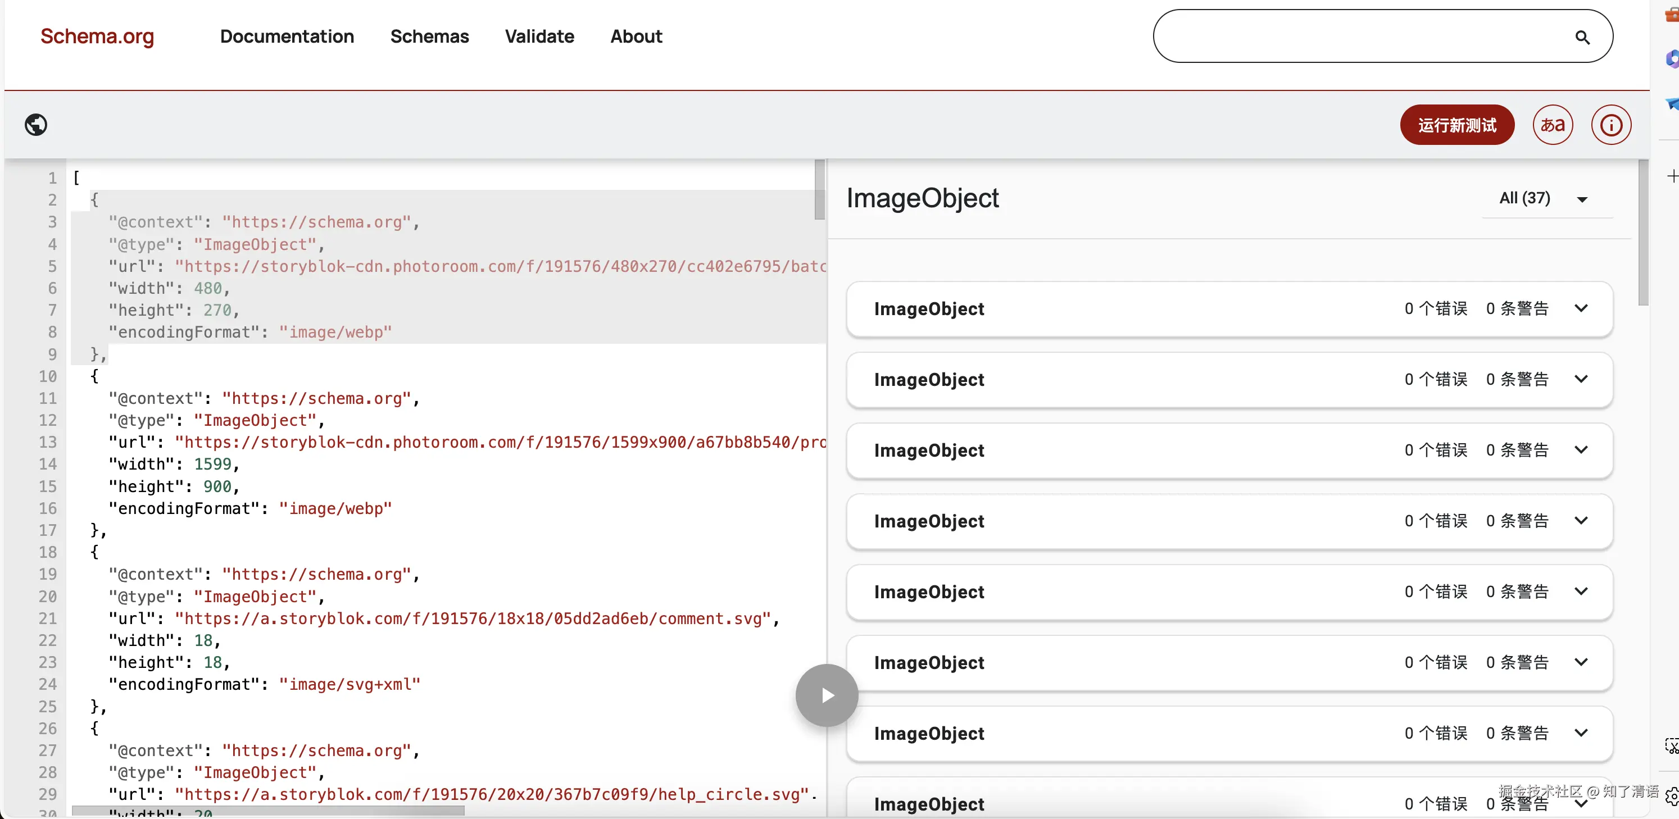The height and width of the screenshot is (819, 1679).
Task: Expand the first ImageObject result
Action: click(1581, 309)
